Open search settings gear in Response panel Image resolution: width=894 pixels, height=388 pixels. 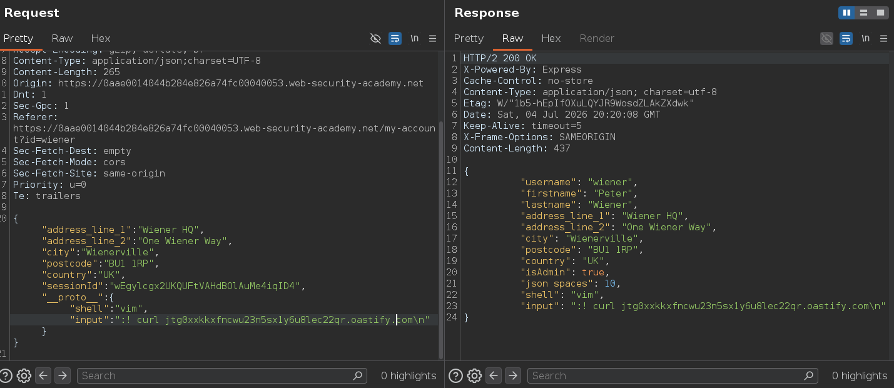[474, 375]
